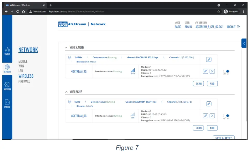Click the Digital Yacht logo
The width and height of the screenshot is (251, 153).
pos(63,24)
